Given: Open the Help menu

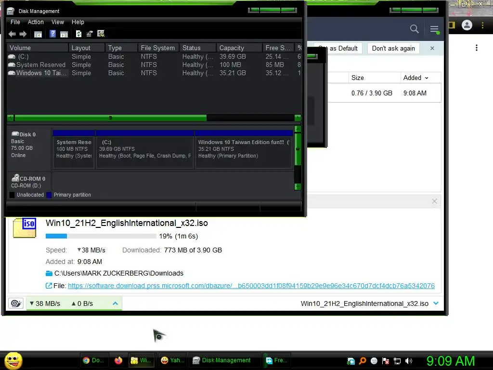Looking at the screenshot, I should (78, 22).
